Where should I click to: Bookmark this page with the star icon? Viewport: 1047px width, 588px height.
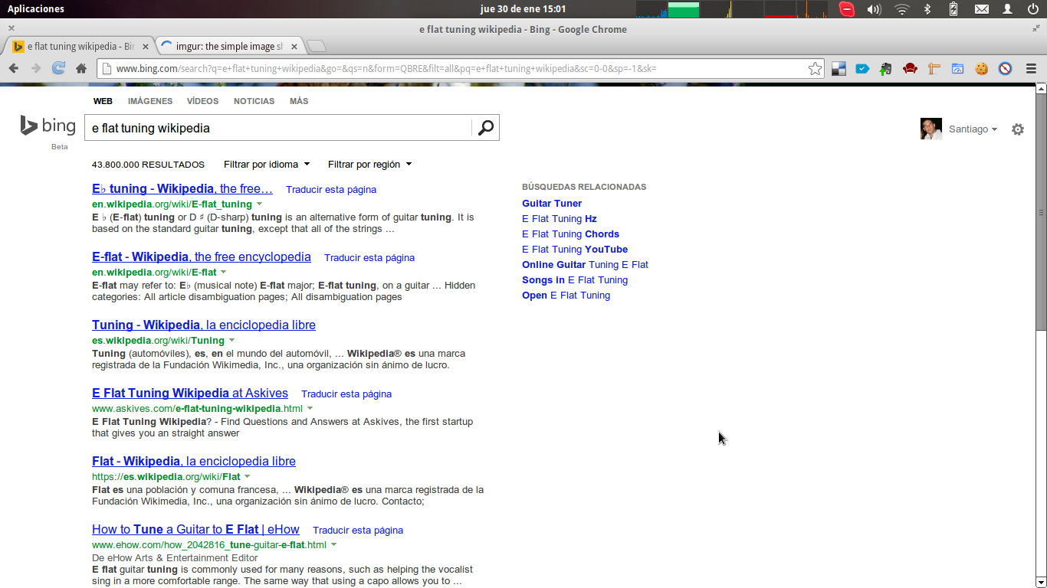point(815,69)
